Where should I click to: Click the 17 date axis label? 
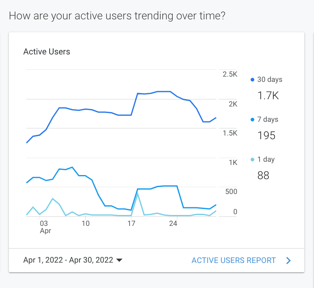[131, 223]
